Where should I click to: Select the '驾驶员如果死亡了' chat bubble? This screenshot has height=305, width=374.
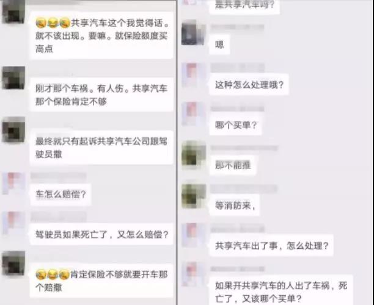tap(101, 234)
